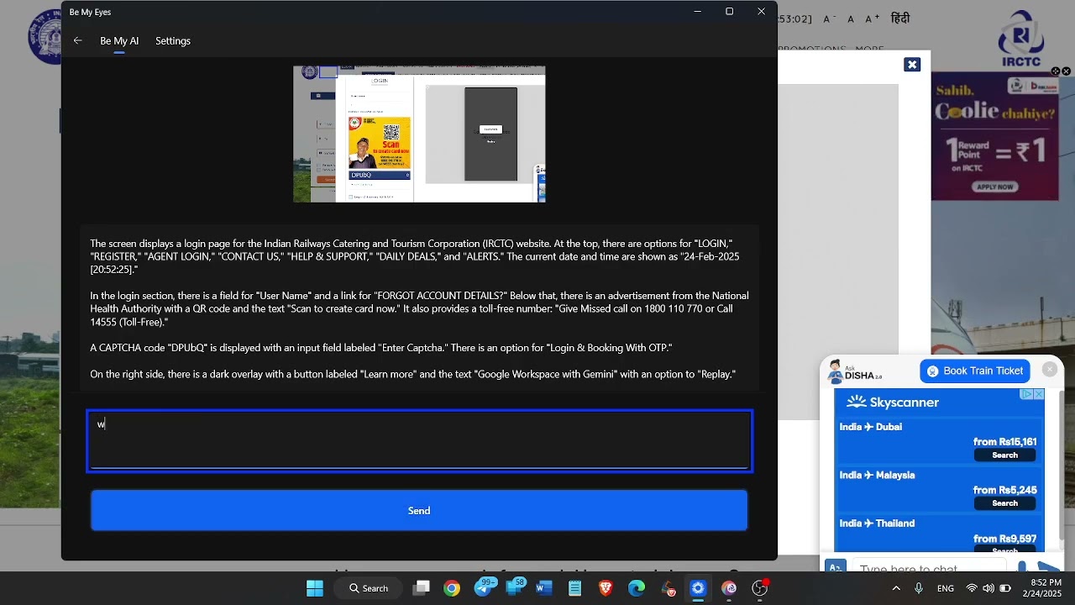Decrease font size with A- on IRCTC page
Screen dimensions: 1075x605
point(829,18)
